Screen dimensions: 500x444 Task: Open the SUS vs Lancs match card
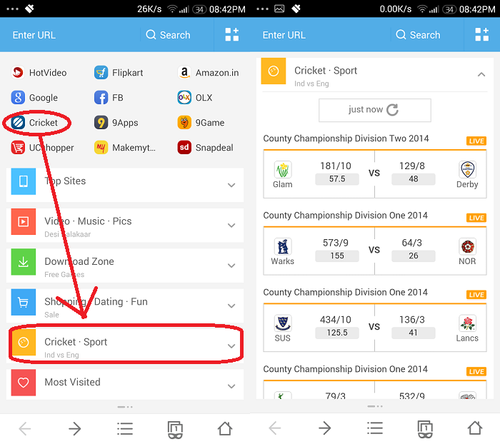pyautogui.click(x=375, y=328)
